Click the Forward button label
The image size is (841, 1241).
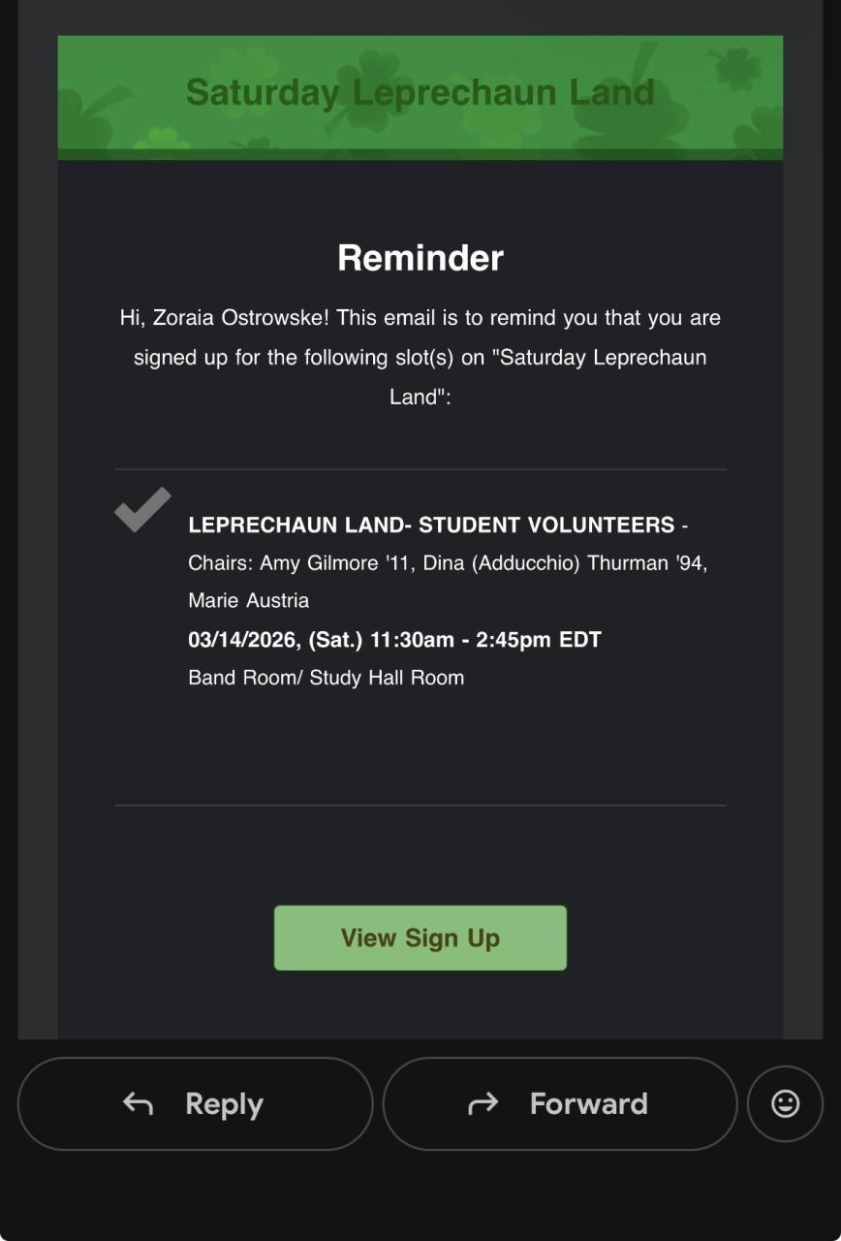click(588, 1103)
